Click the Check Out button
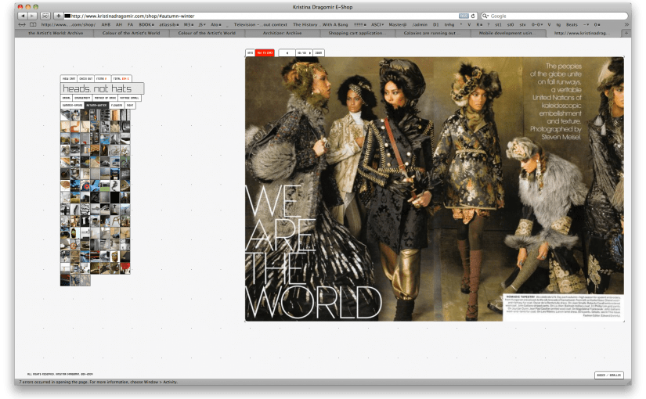Image resolution: width=646 pixels, height=399 pixels. [x=85, y=79]
